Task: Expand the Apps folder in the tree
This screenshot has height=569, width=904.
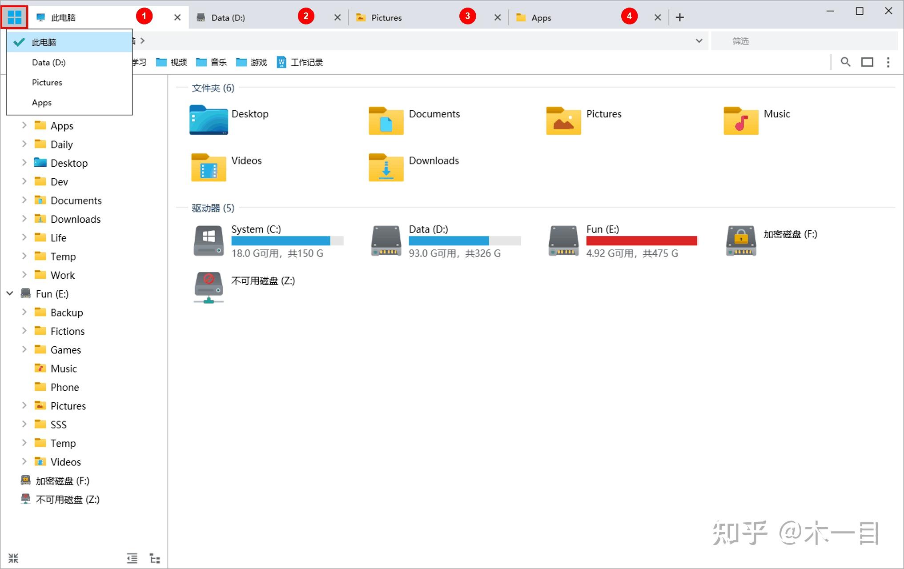Action: (24, 125)
